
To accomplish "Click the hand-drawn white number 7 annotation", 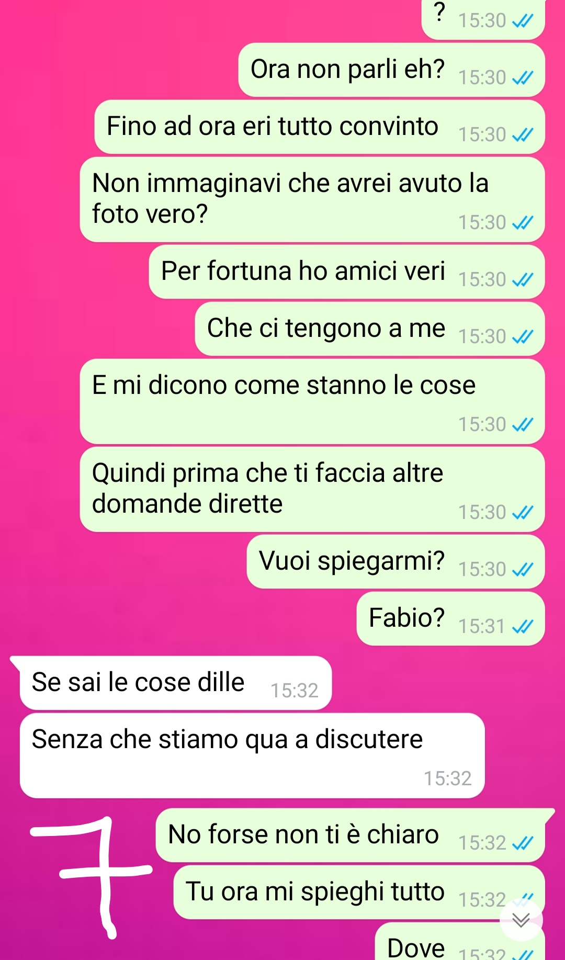I will click(92, 877).
